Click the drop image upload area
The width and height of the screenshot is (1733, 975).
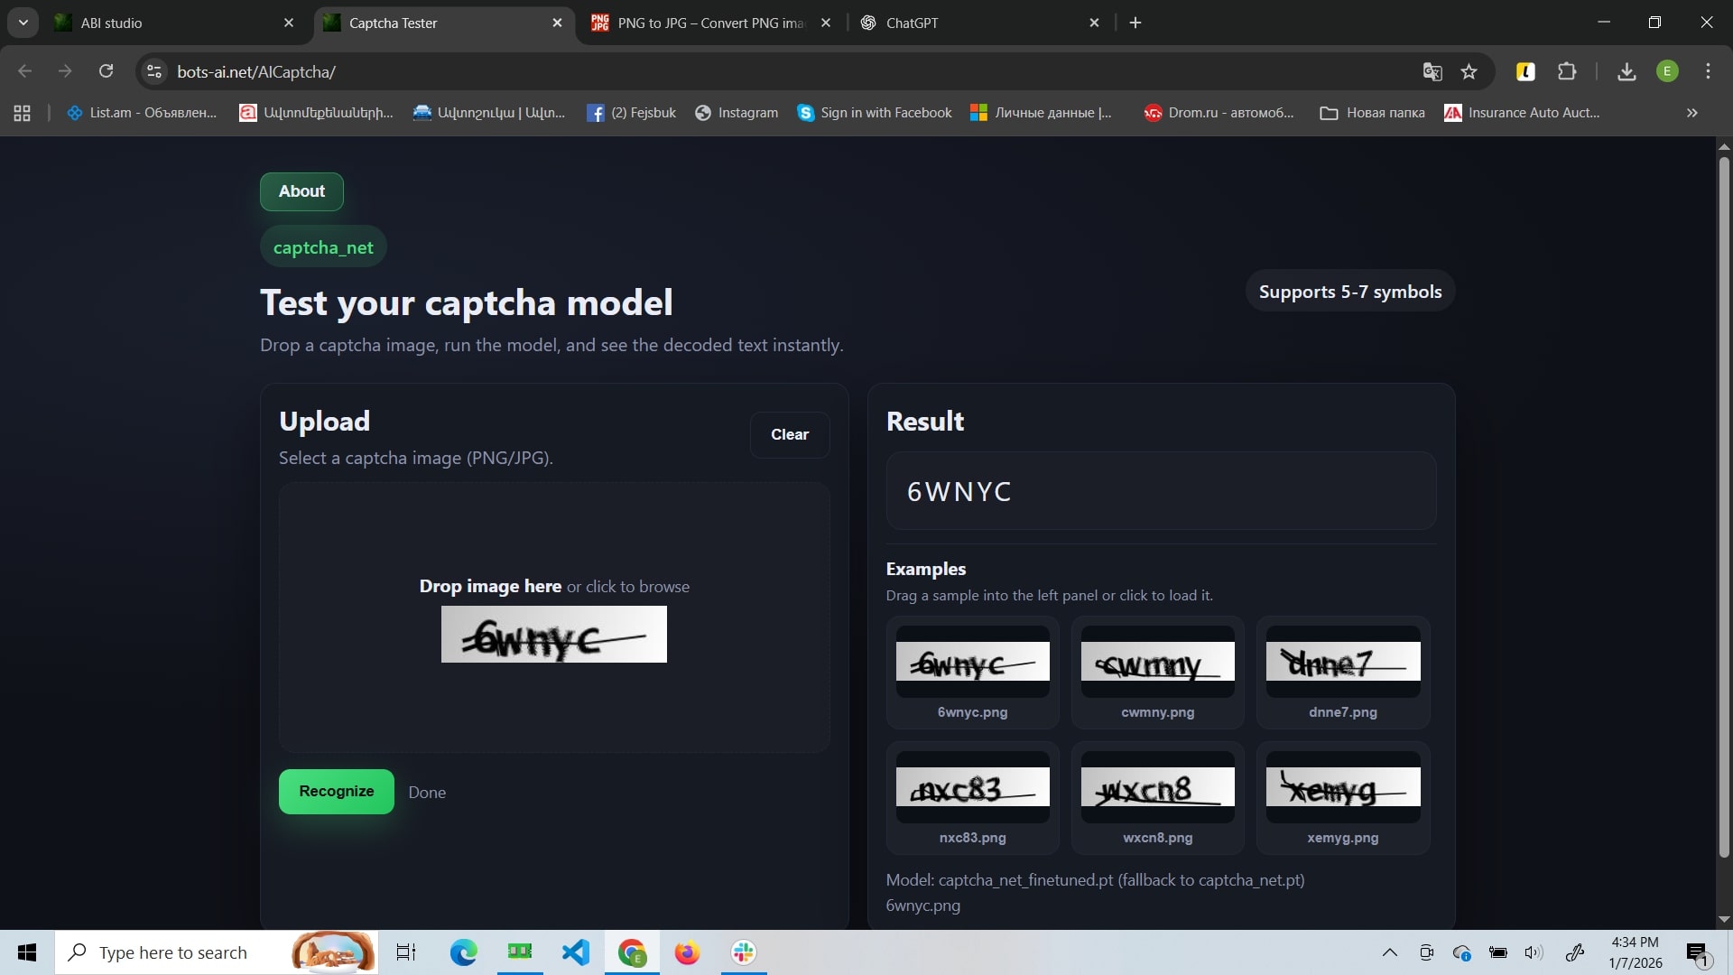coord(553,617)
